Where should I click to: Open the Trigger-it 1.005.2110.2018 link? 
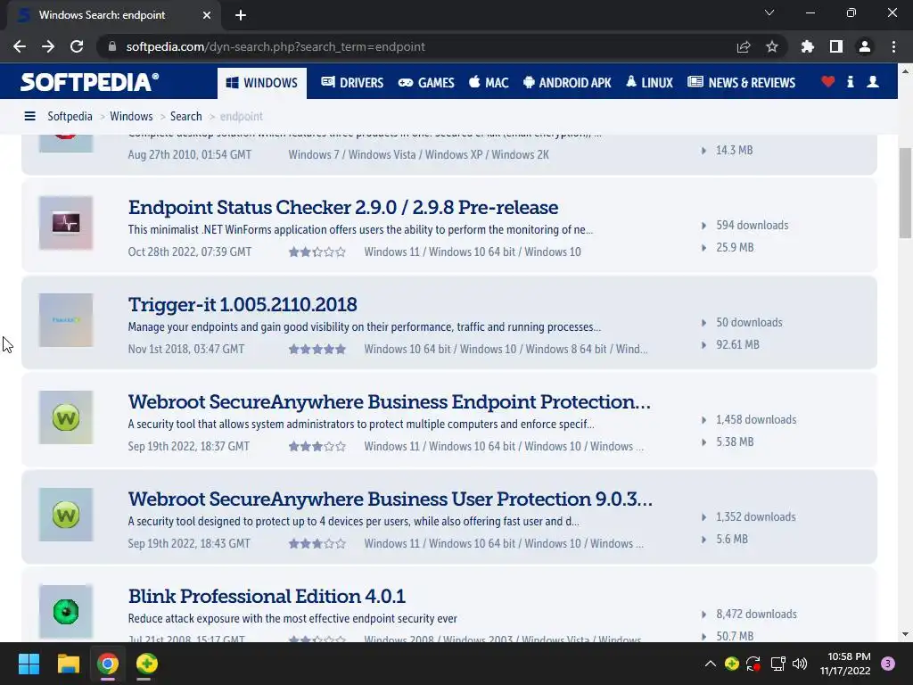[243, 305]
